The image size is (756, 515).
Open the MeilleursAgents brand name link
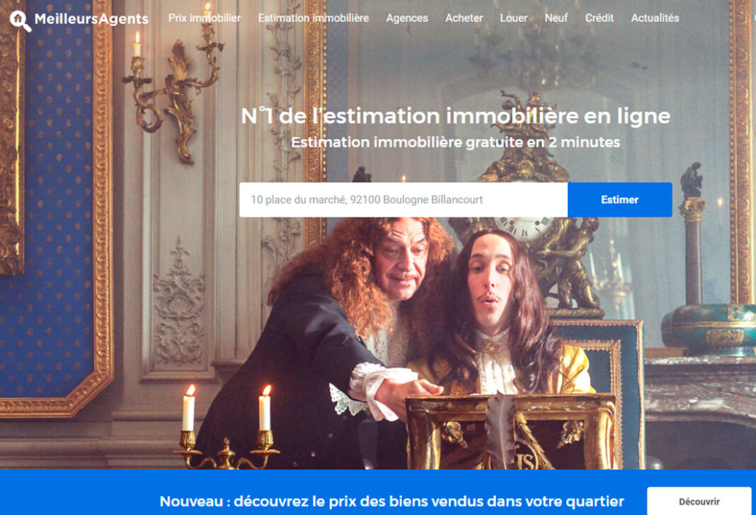pos(91,19)
